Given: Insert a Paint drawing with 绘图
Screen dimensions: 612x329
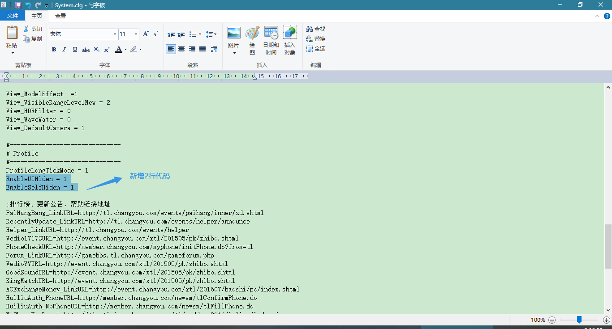Looking at the screenshot, I should tap(252, 41).
